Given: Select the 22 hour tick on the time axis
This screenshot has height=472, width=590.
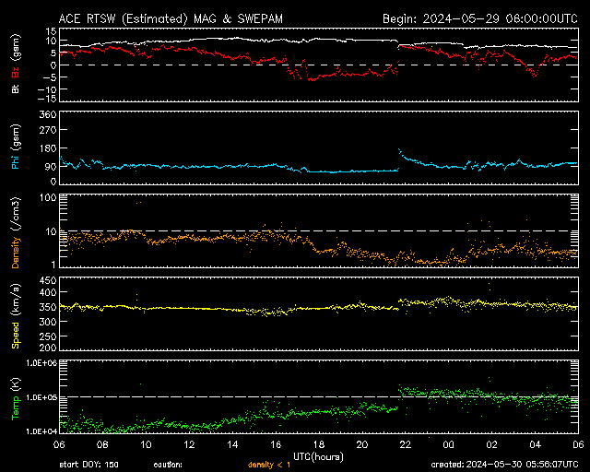Looking at the screenshot, I should [405, 443].
